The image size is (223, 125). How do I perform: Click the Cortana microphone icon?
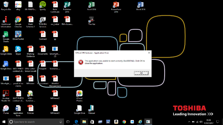60,122
